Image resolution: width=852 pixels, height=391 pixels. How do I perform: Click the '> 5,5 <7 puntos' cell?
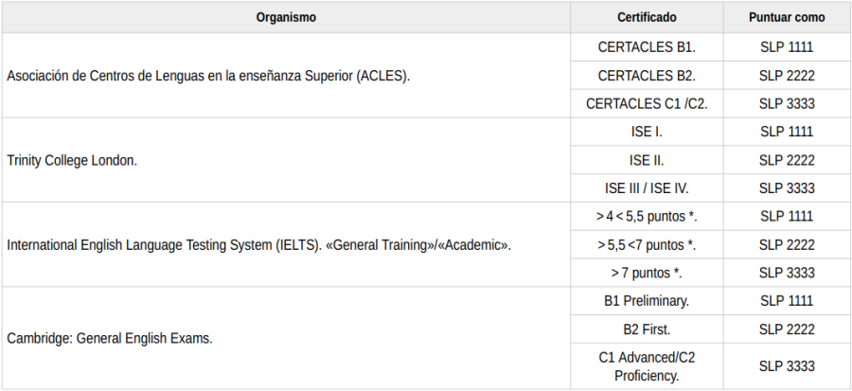pyautogui.click(x=647, y=245)
